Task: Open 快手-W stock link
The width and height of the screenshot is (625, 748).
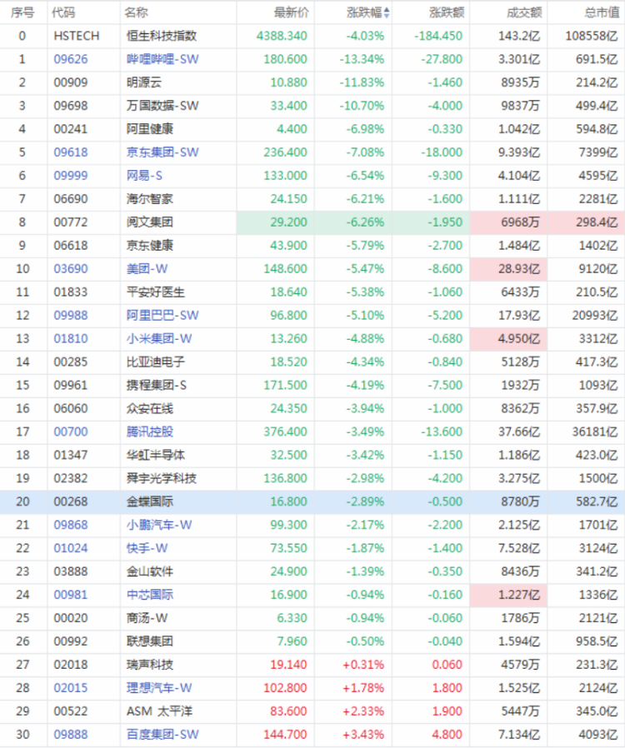Action: (147, 548)
